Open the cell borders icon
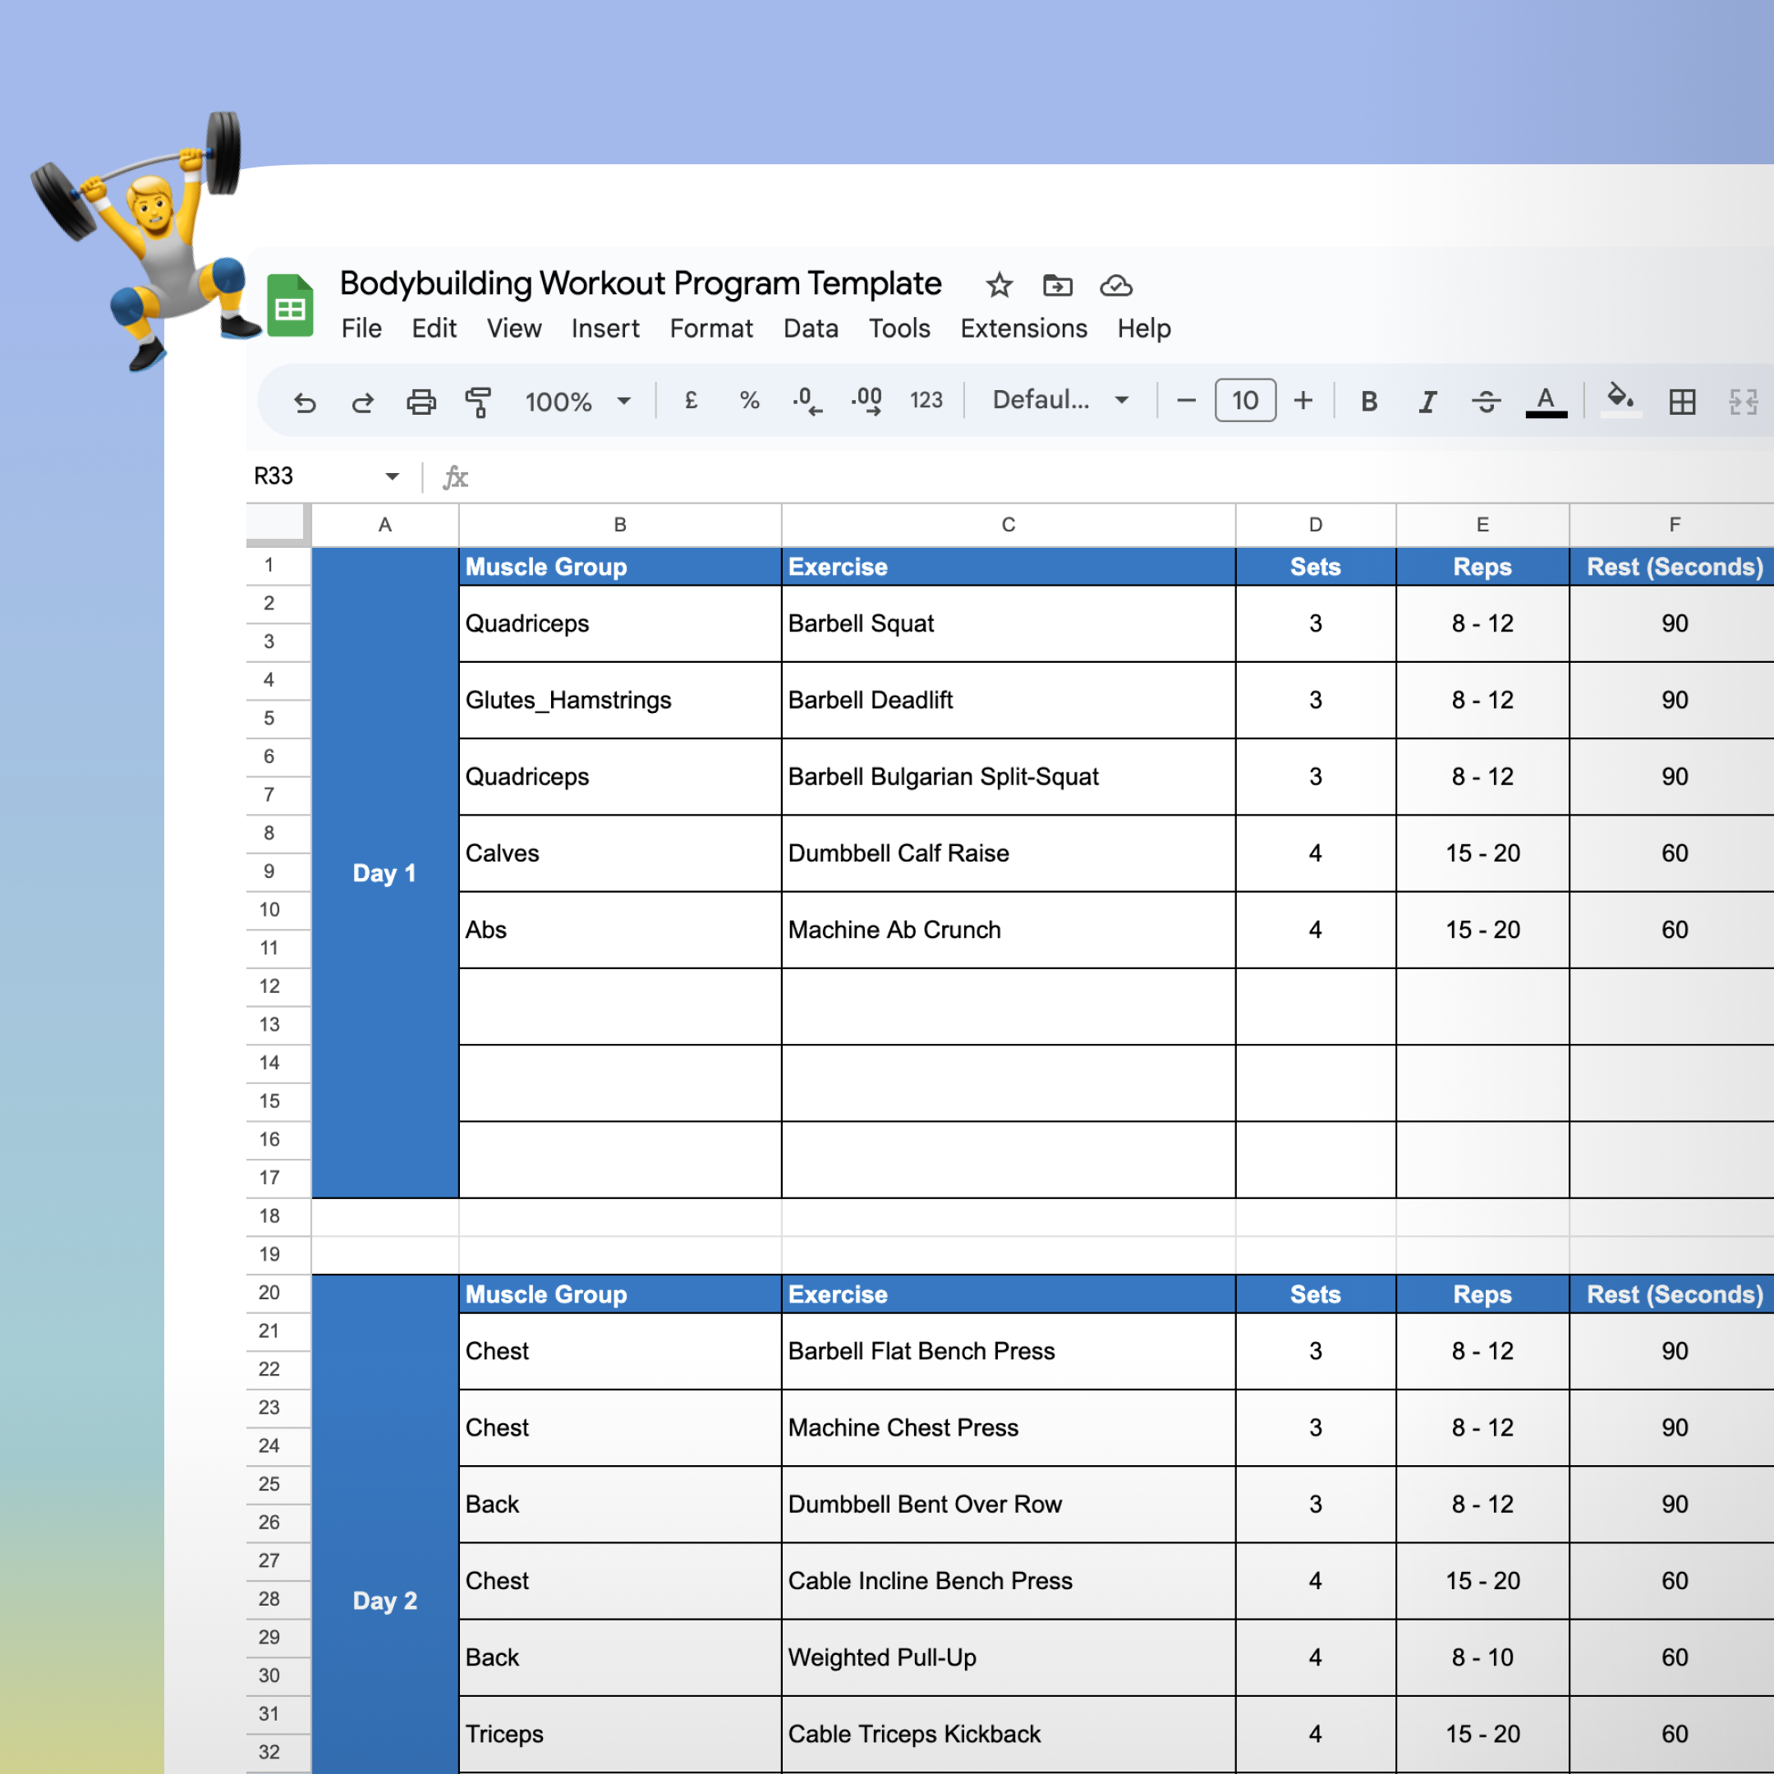Image resolution: width=1774 pixels, height=1774 pixels. click(x=1681, y=402)
